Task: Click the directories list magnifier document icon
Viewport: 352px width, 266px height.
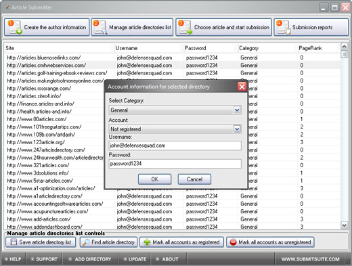Action: 100,27
